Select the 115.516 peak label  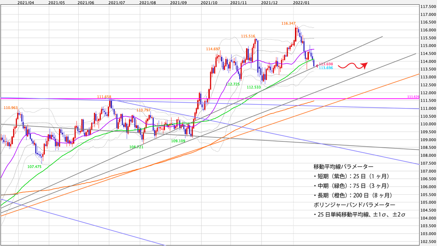point(248,36)
